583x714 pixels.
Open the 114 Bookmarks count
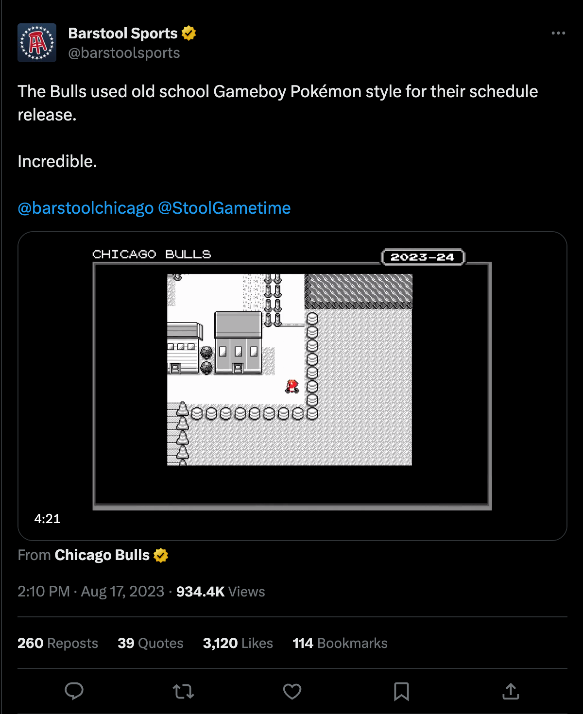pos(340,643)
